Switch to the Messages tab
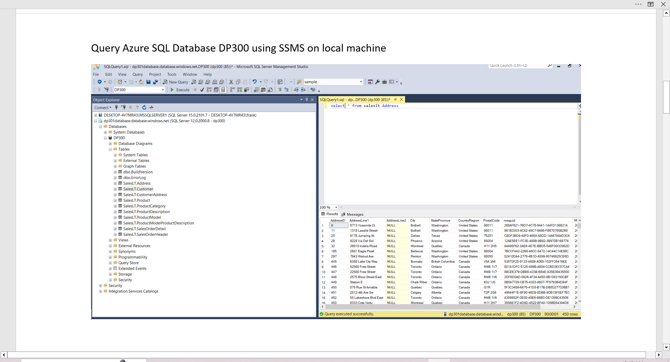The width and height of the screenshot is (670, 362). pos(353,214)
